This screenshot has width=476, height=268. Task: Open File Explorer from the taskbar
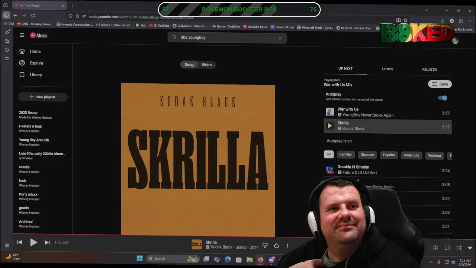pos(250,259)
